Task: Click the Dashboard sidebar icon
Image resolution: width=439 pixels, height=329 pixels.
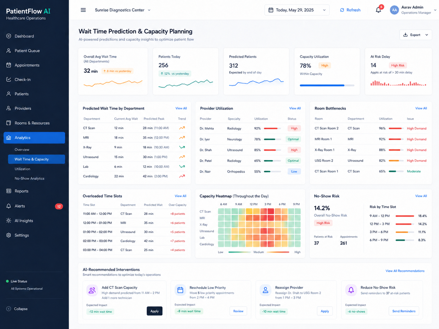Action: 9,36
